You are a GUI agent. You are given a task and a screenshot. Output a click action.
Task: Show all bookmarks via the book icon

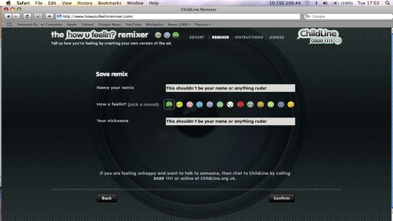point(10,25)
